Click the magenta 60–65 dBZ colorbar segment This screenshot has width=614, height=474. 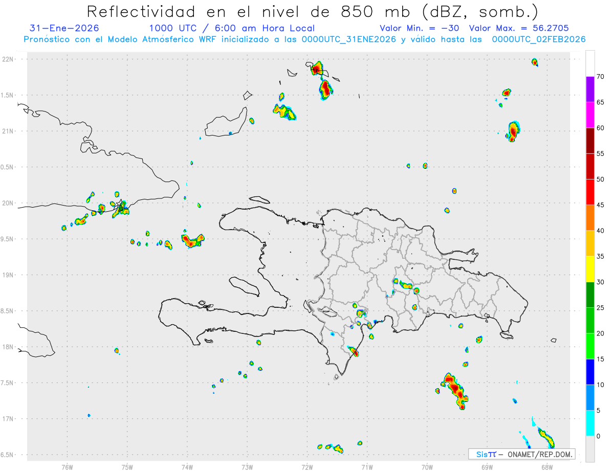[x=590, y=115]
